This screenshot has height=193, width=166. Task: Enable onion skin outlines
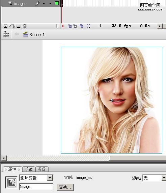75,26
